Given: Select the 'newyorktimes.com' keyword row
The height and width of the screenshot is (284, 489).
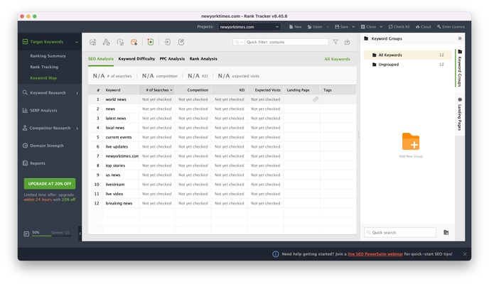Looking at the screenshot, I should pos(222,156).
